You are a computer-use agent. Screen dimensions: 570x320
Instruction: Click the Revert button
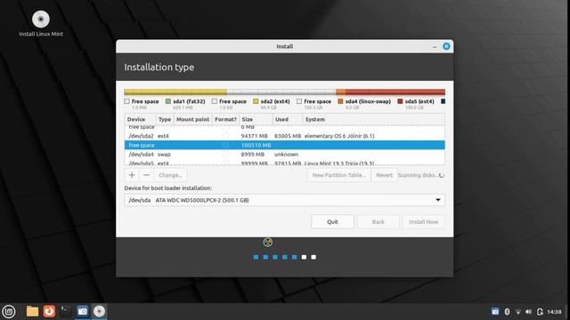pos(384,175)
